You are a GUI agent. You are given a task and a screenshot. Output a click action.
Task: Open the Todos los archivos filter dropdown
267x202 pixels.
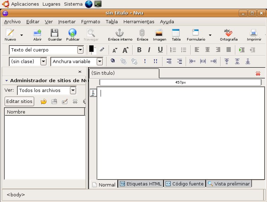[73, 91]
